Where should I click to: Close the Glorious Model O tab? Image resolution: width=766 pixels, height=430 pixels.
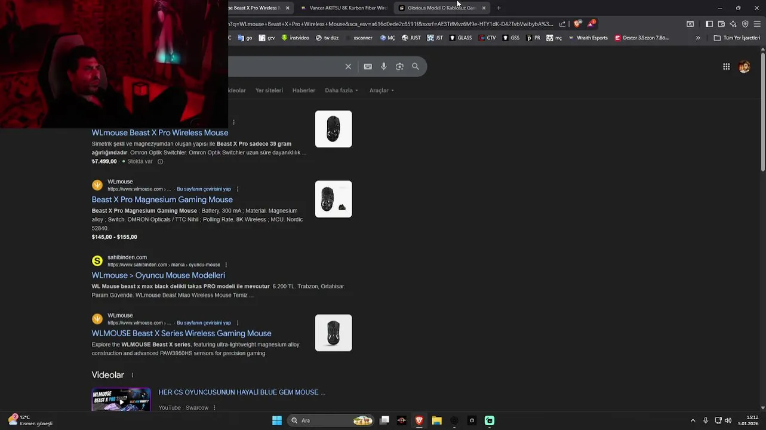(484, 8)
